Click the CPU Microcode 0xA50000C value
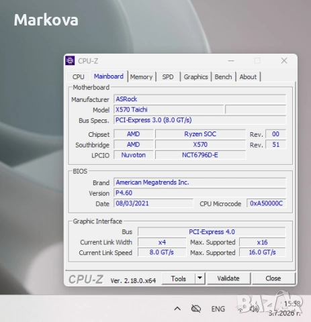The height and width of the screenshot is (322, 311). point(266,203)
